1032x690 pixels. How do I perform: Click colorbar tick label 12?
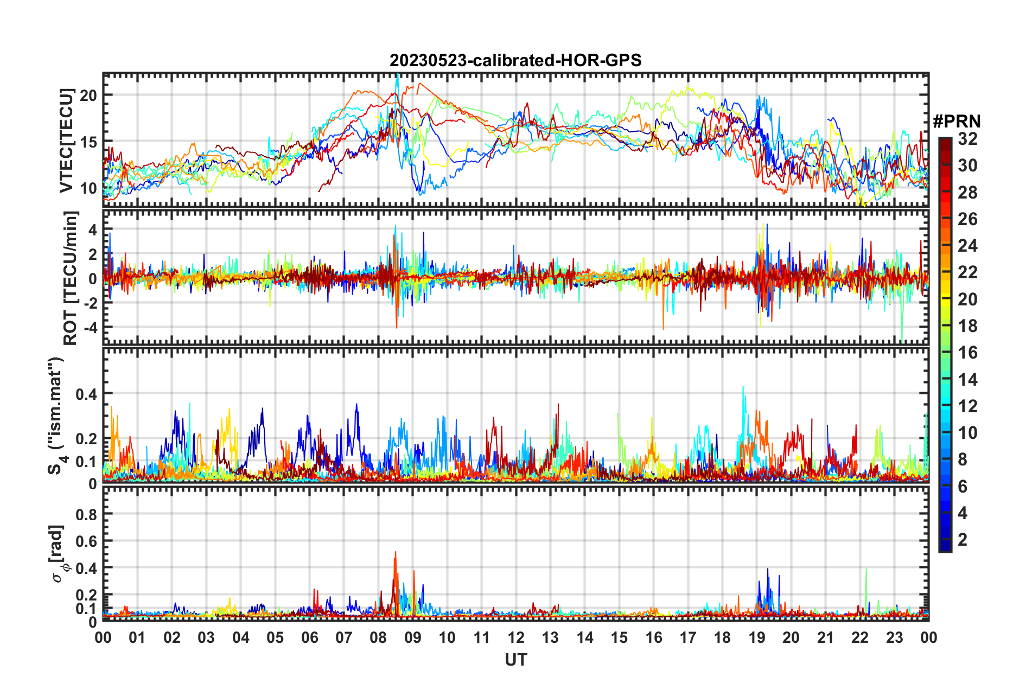click(967, 406)
